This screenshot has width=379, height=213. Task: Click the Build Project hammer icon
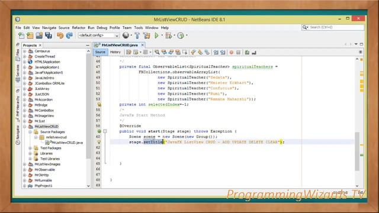pos(137,35)
